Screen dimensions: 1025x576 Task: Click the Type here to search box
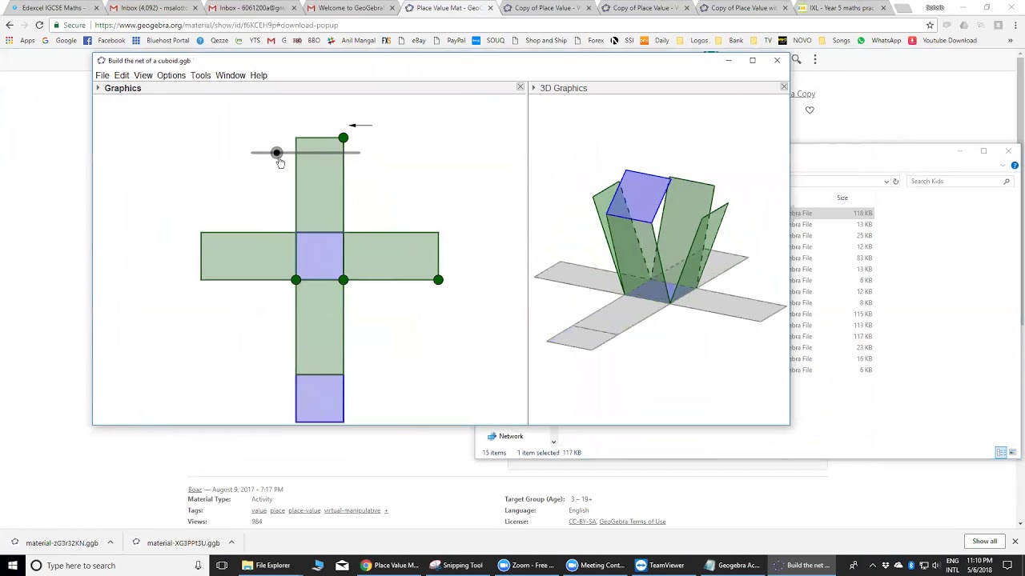coord(116,566)
